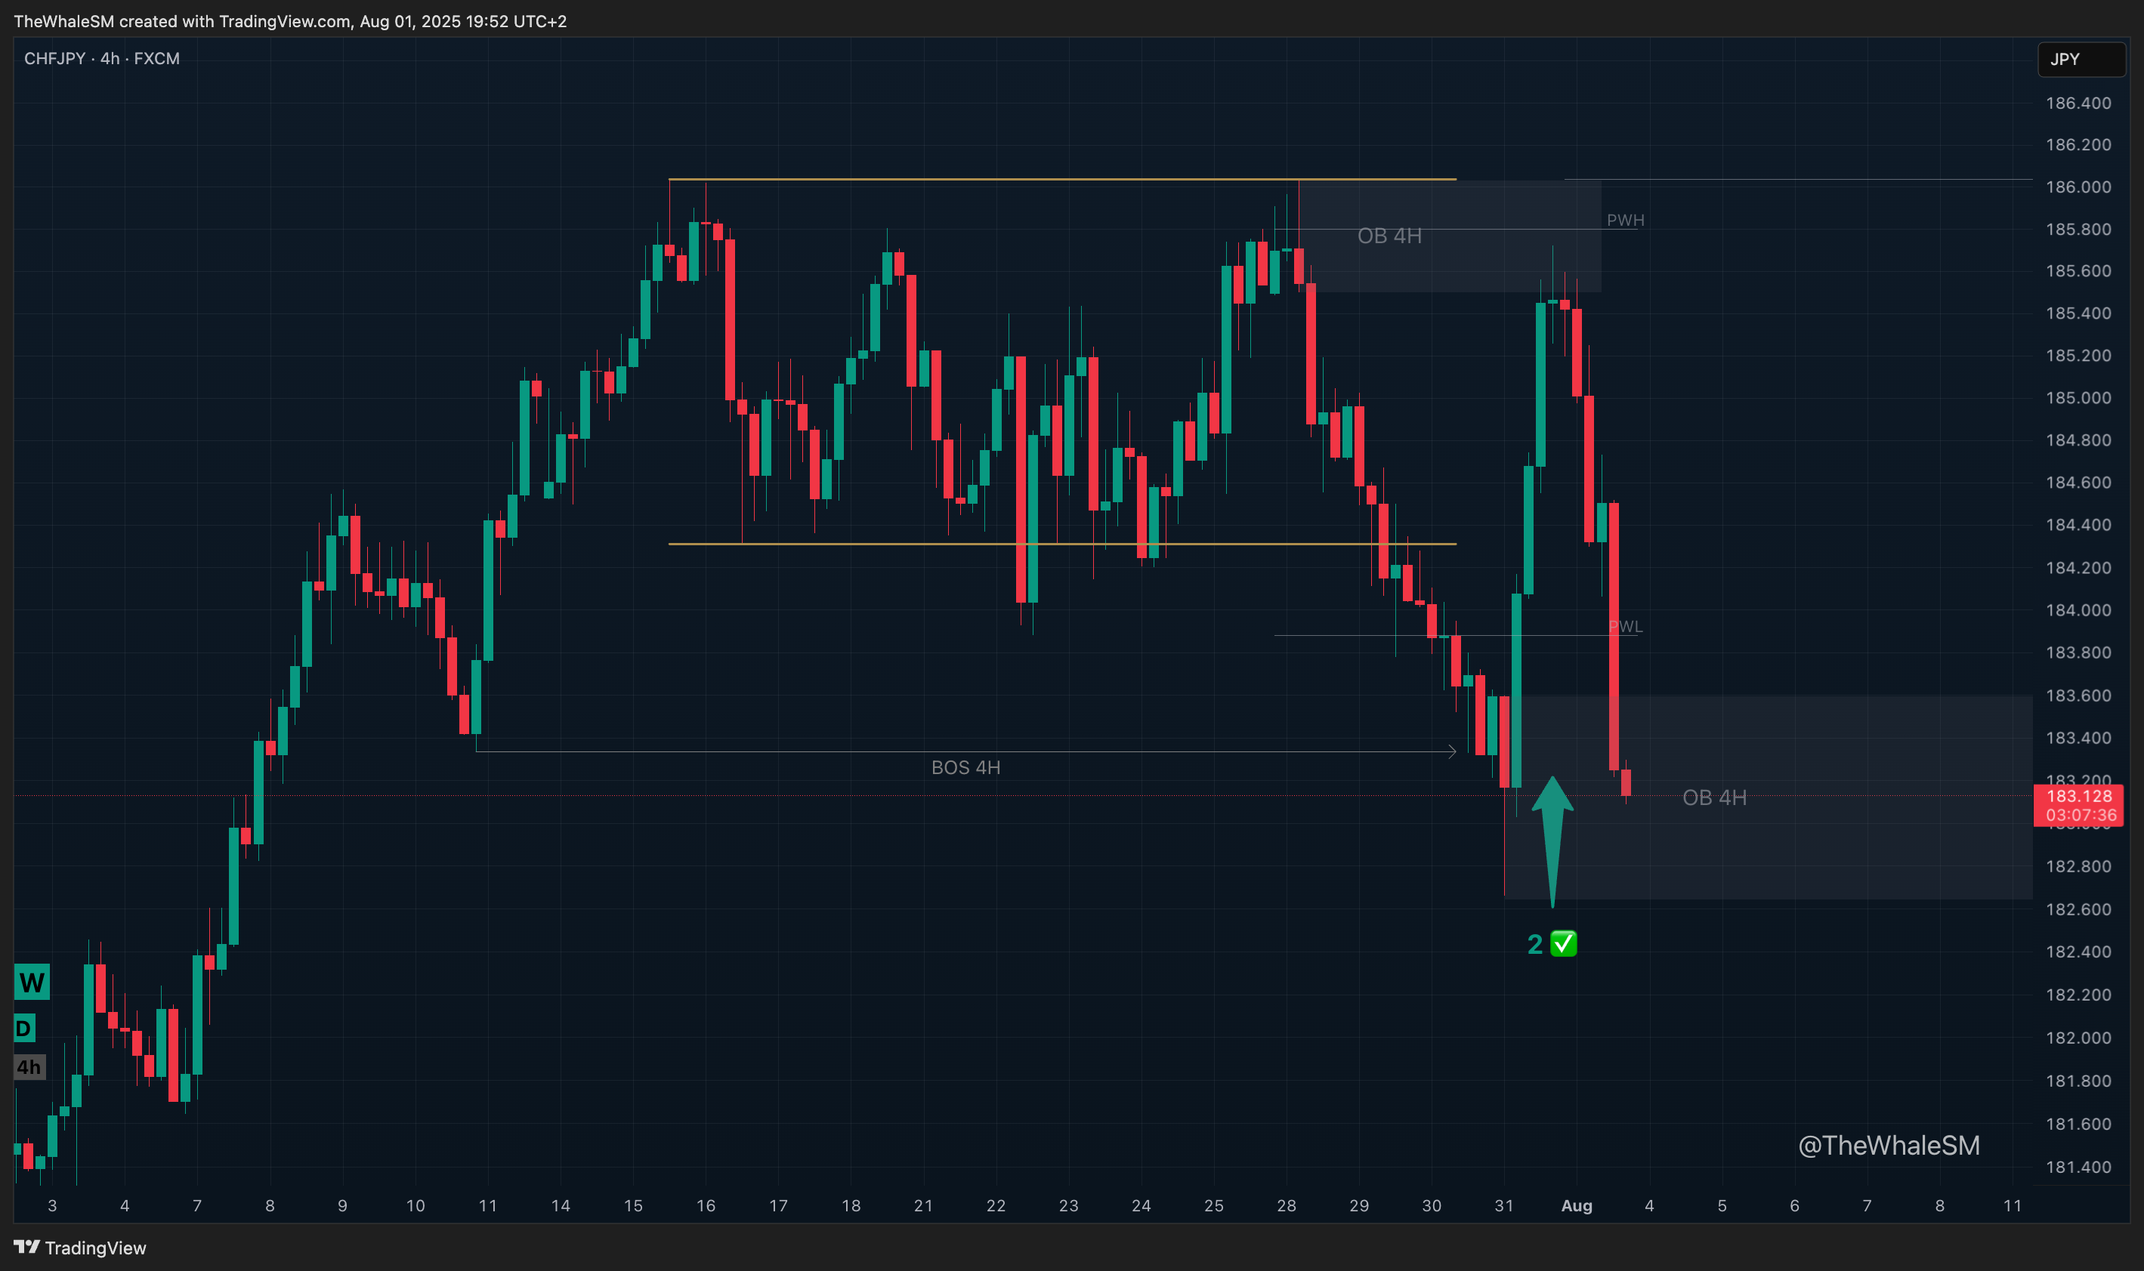Screen dimensions: 2144x1271
Task: Click the 4h timeframe label
Action: 29,1067
